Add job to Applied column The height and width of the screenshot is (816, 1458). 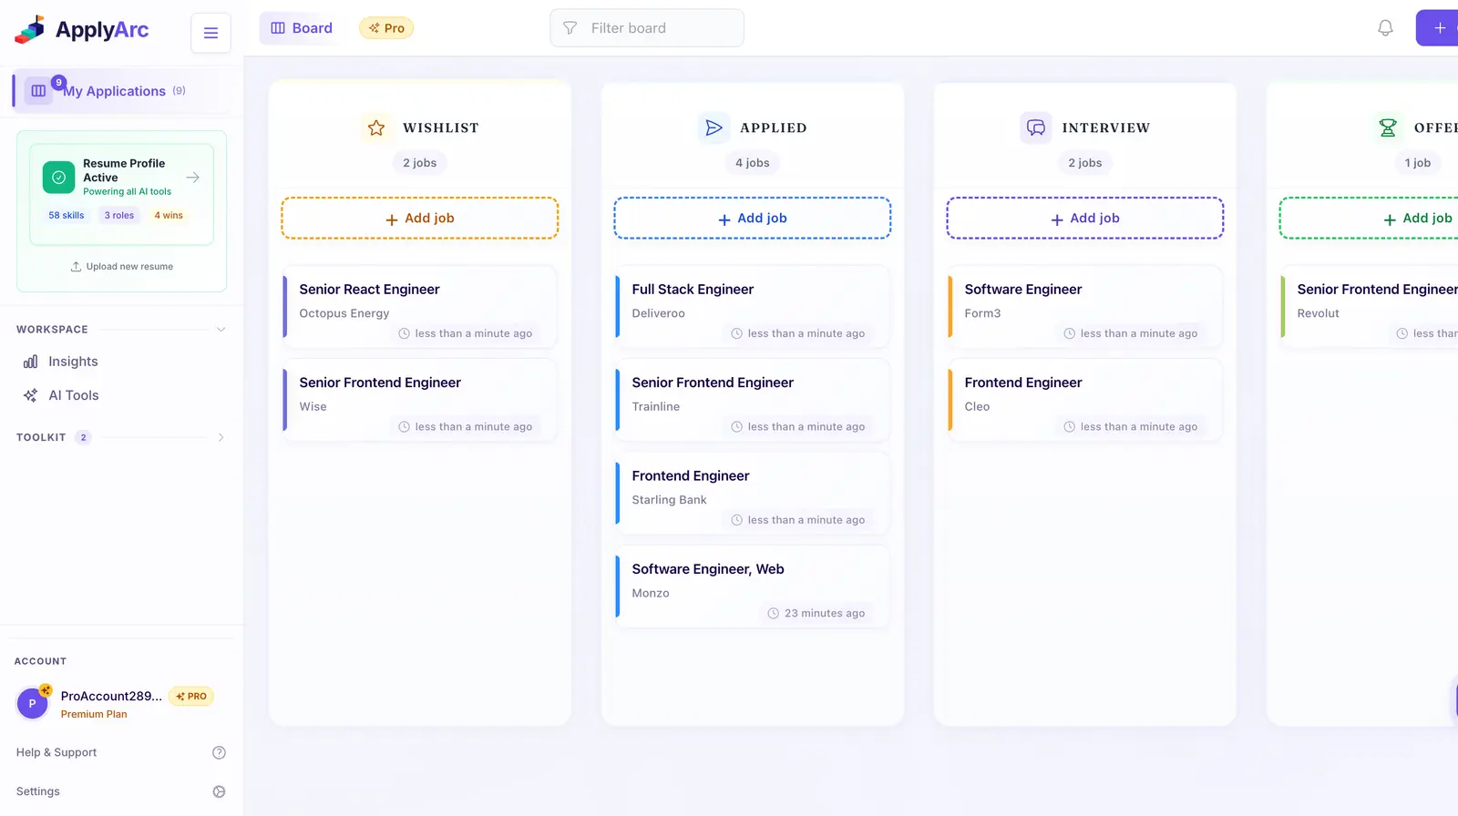tap(752, 219)
